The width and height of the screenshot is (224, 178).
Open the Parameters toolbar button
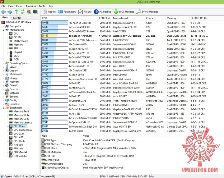(x=67, y=12)
